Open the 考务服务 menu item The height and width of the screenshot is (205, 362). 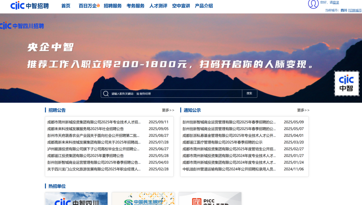click(x=134, y=6)
